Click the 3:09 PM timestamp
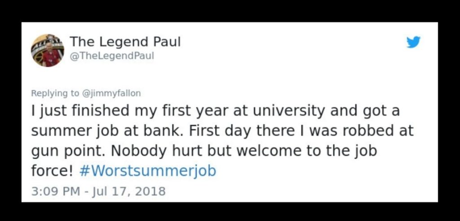 [55, 191]
